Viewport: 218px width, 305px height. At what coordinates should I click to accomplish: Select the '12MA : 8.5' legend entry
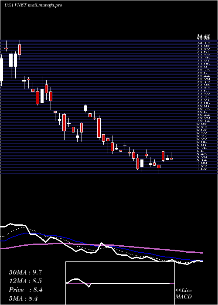pyautogui.click(x=25, y=281)
